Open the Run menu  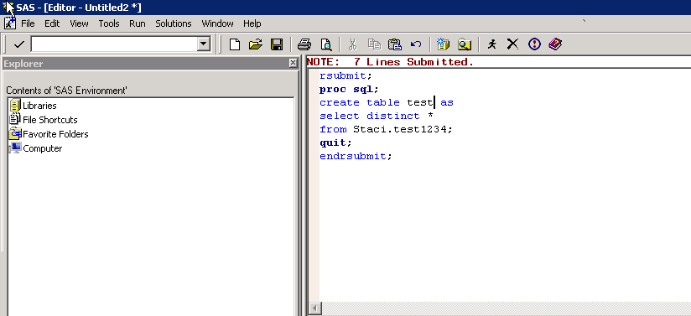[x=138, y=23]
